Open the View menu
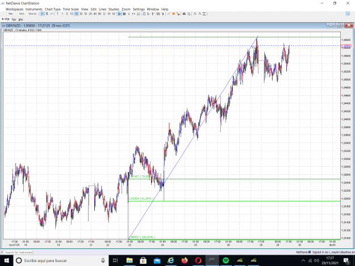The image size is (355, 266). click(85, 9)
